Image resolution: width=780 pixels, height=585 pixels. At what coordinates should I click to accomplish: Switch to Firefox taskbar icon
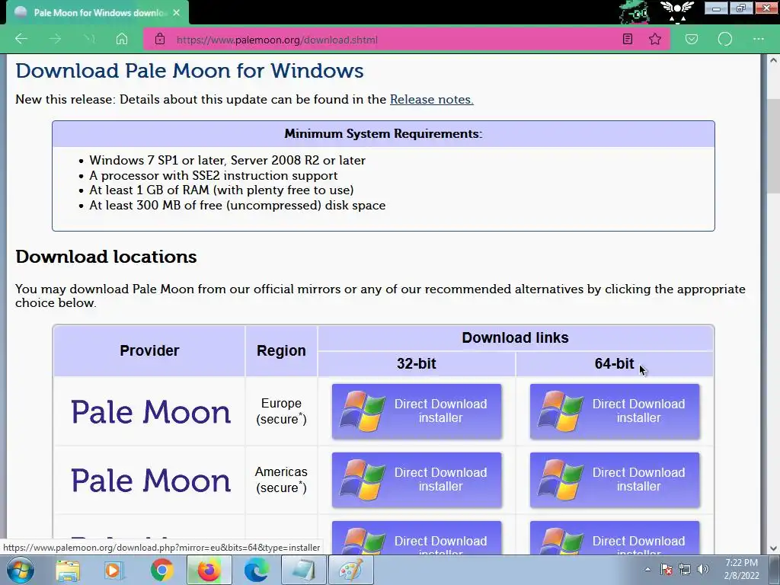[209, 570]
